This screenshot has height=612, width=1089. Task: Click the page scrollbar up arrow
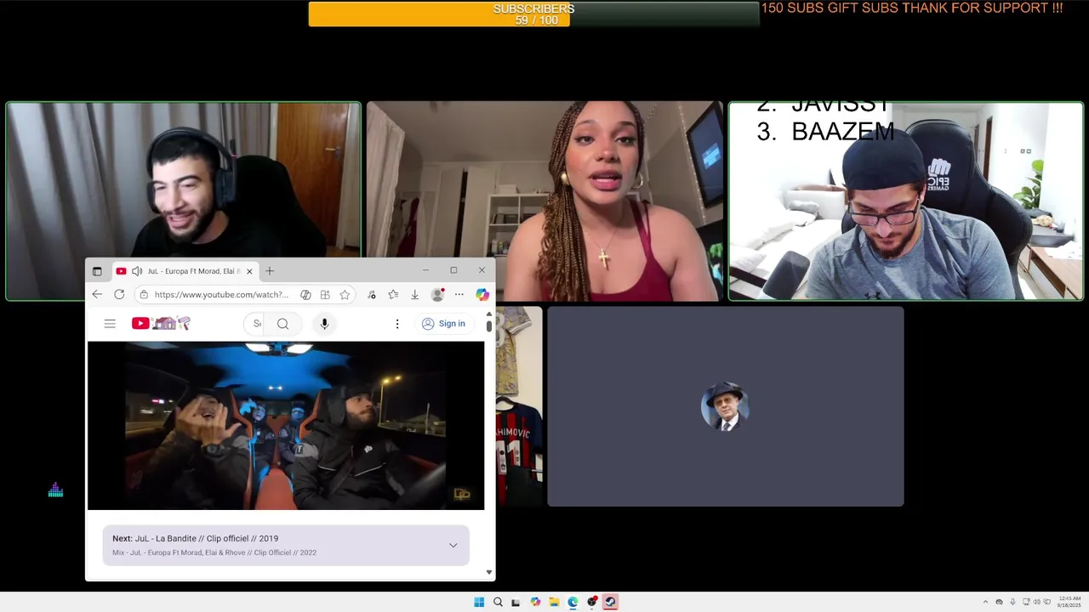tap(489, 314)
